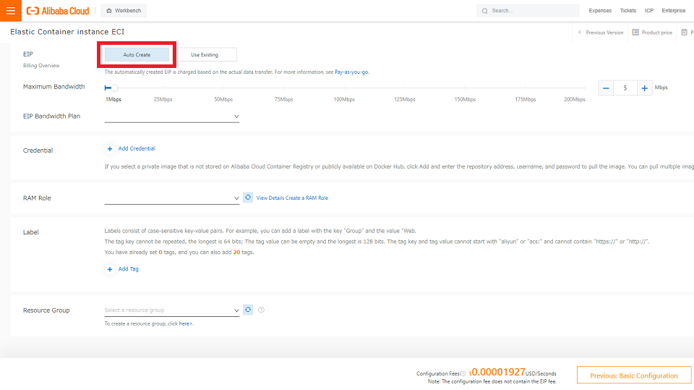Click the 0.00001927 configuration fee amount
This screenshot has height=390, width=694.
coord(497,372)
